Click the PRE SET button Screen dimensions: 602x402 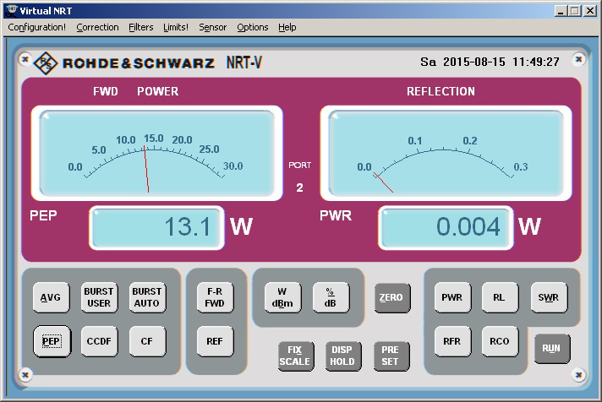(x=391, y=356)
